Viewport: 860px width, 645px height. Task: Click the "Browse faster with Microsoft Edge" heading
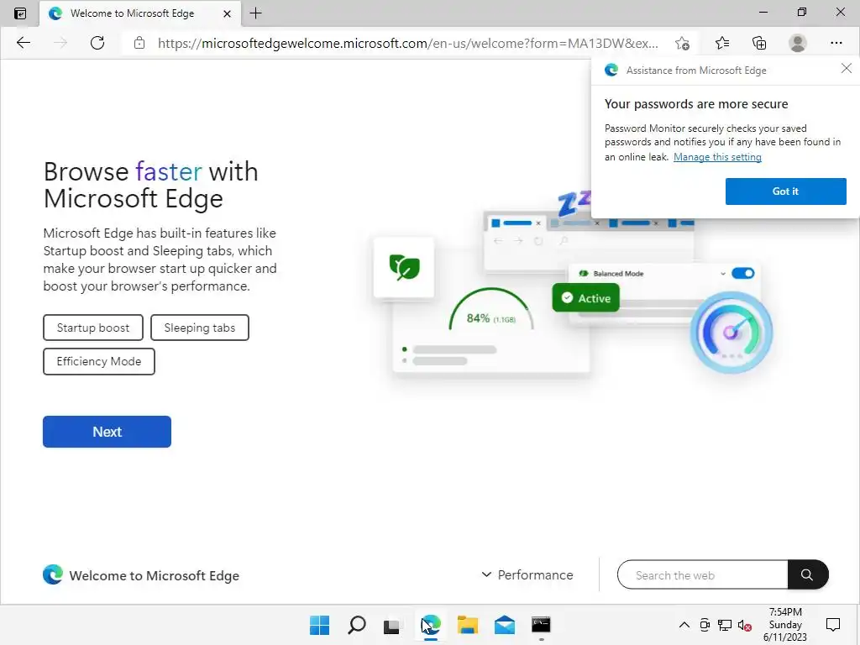(x=151, y=185)
